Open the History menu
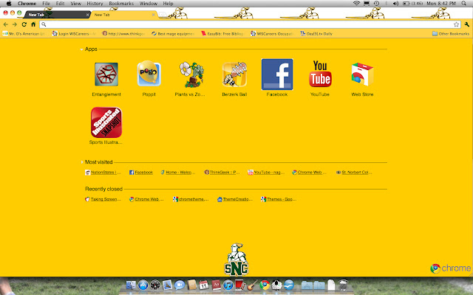Viewport: 473px width, 295px height. pyautogui.click(x=95, y=3)
